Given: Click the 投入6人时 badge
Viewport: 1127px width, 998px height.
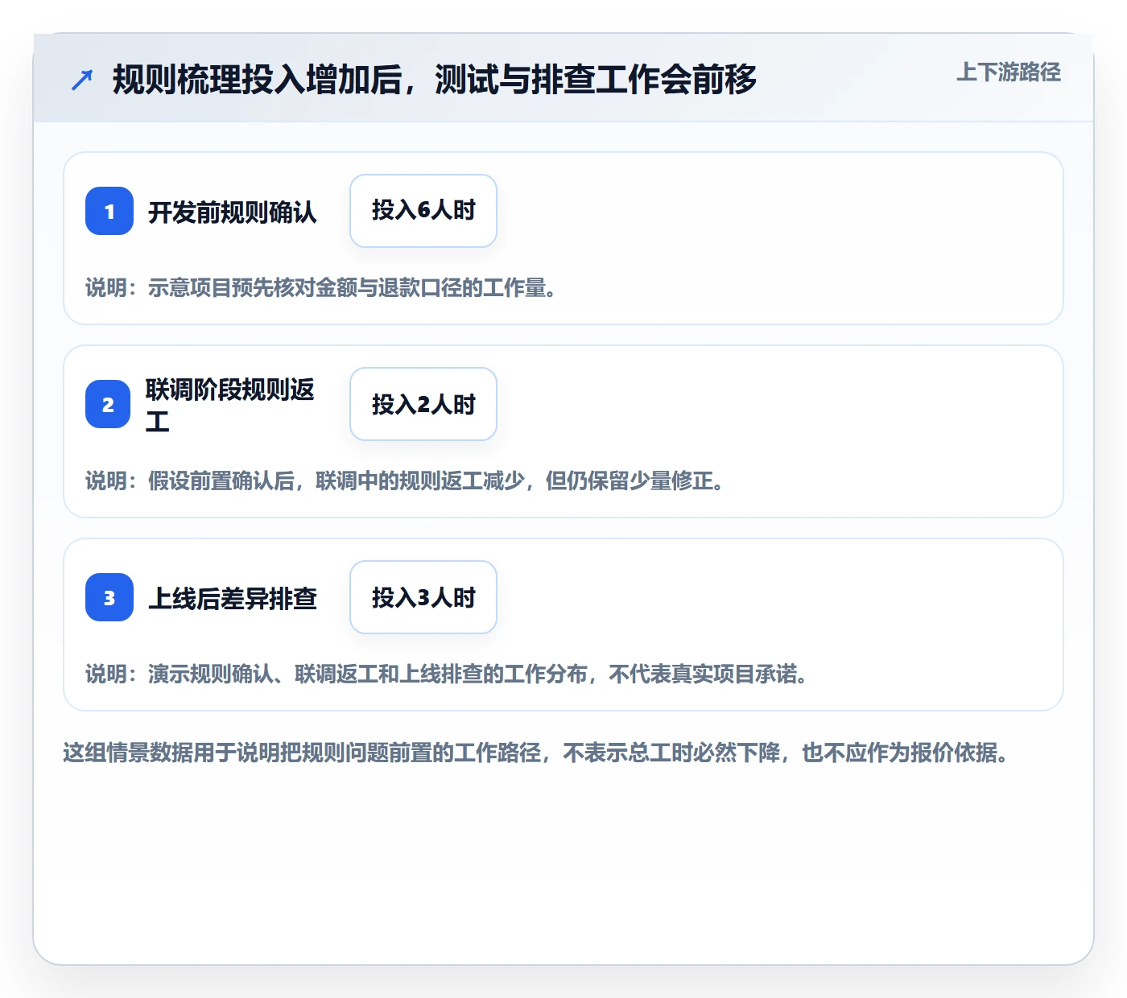Looking at the screenshot, I should [423, 211].
